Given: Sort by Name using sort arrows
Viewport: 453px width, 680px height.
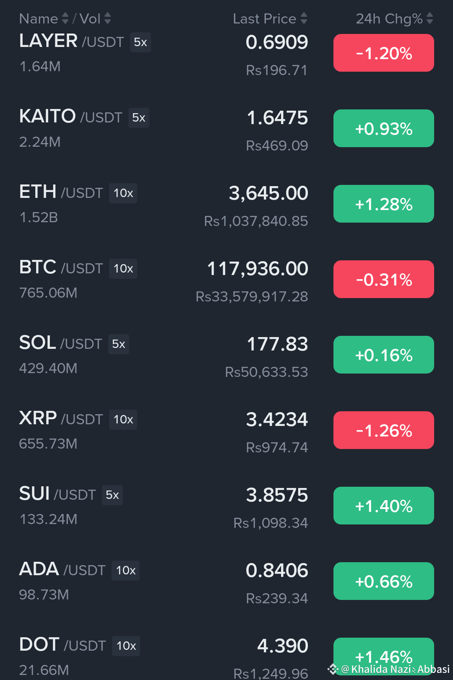Looking at the screenshot, I should pos(65,18).
